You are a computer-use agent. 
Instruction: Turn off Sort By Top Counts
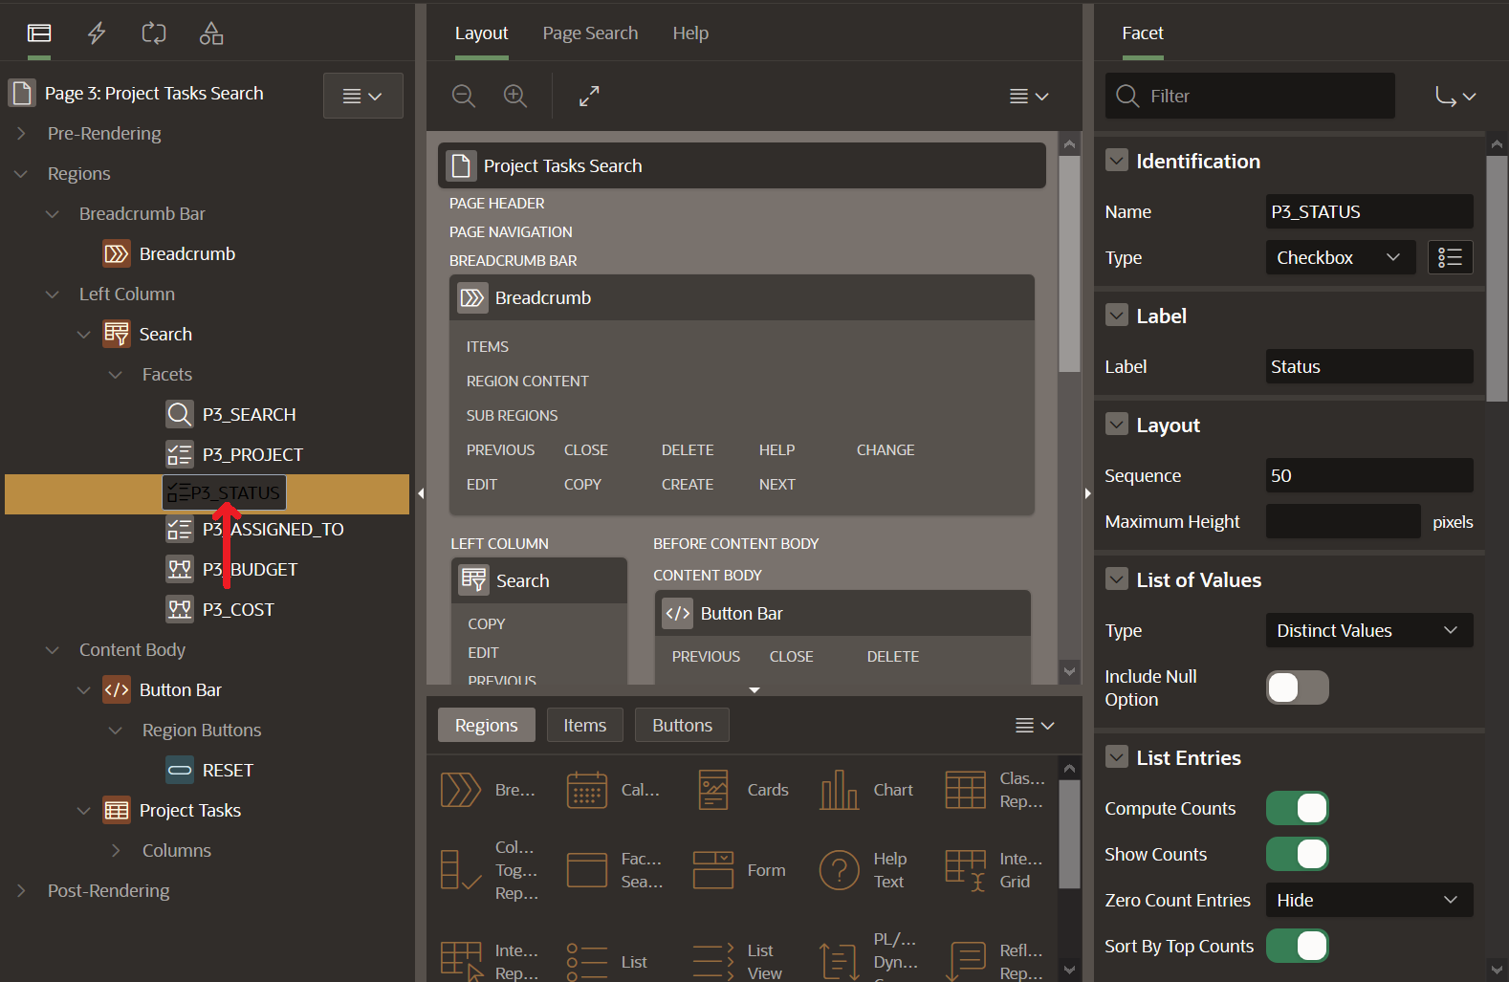(1297, 946)
